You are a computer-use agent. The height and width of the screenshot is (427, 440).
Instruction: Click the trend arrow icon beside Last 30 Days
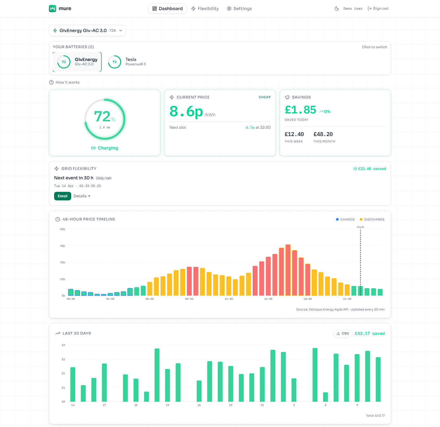pos(57,333)
